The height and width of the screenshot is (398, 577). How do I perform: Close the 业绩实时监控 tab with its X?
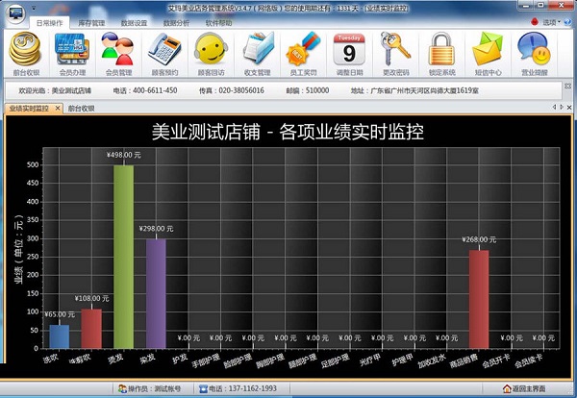pos(58,108)
